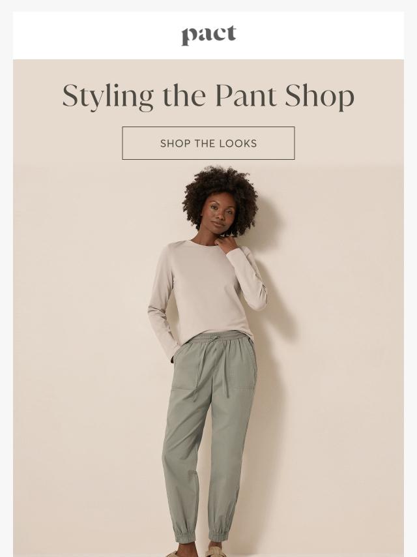The width and height of the screenshot is (417, 557).
Task: Click the model's raised hand near her neck
Action: pos(227,245)
